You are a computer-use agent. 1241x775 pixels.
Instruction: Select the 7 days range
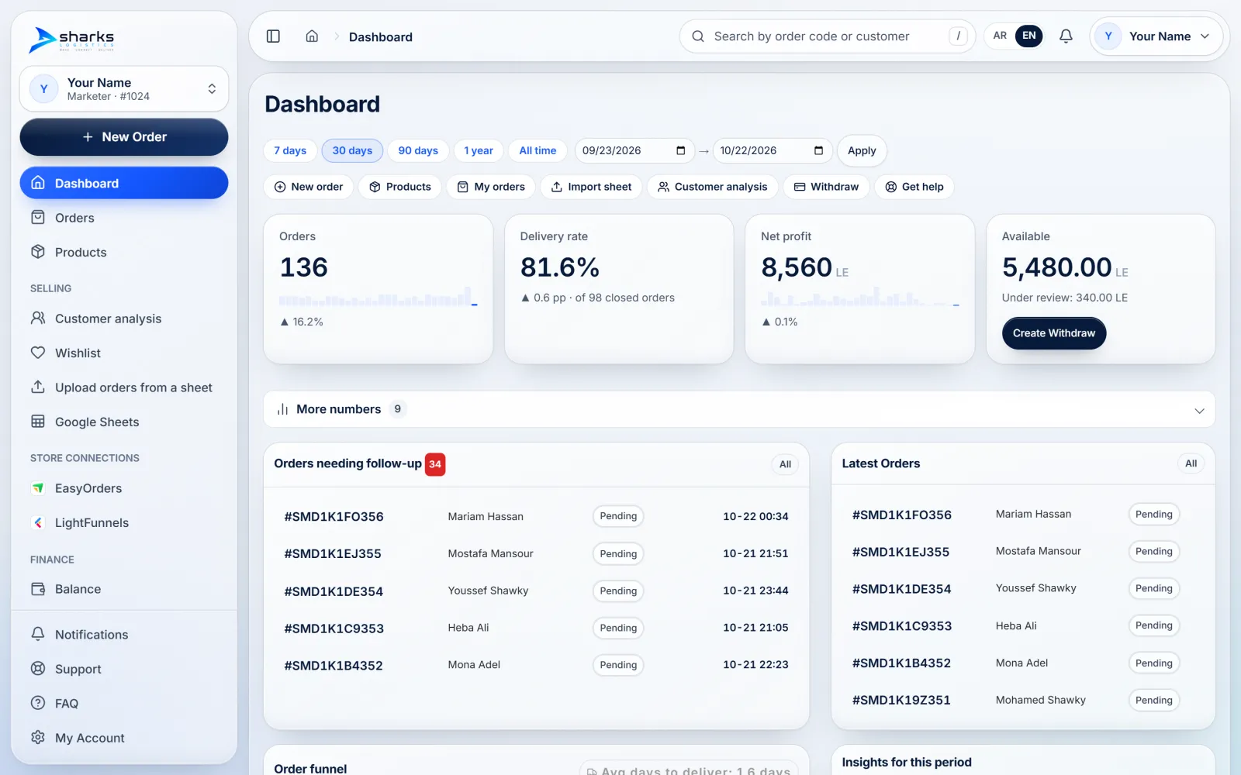pos(290,150)
